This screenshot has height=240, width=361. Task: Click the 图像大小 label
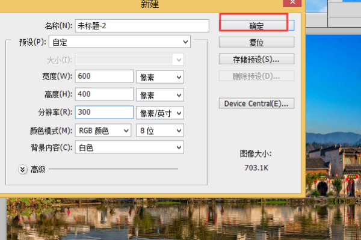pos(256,153)
